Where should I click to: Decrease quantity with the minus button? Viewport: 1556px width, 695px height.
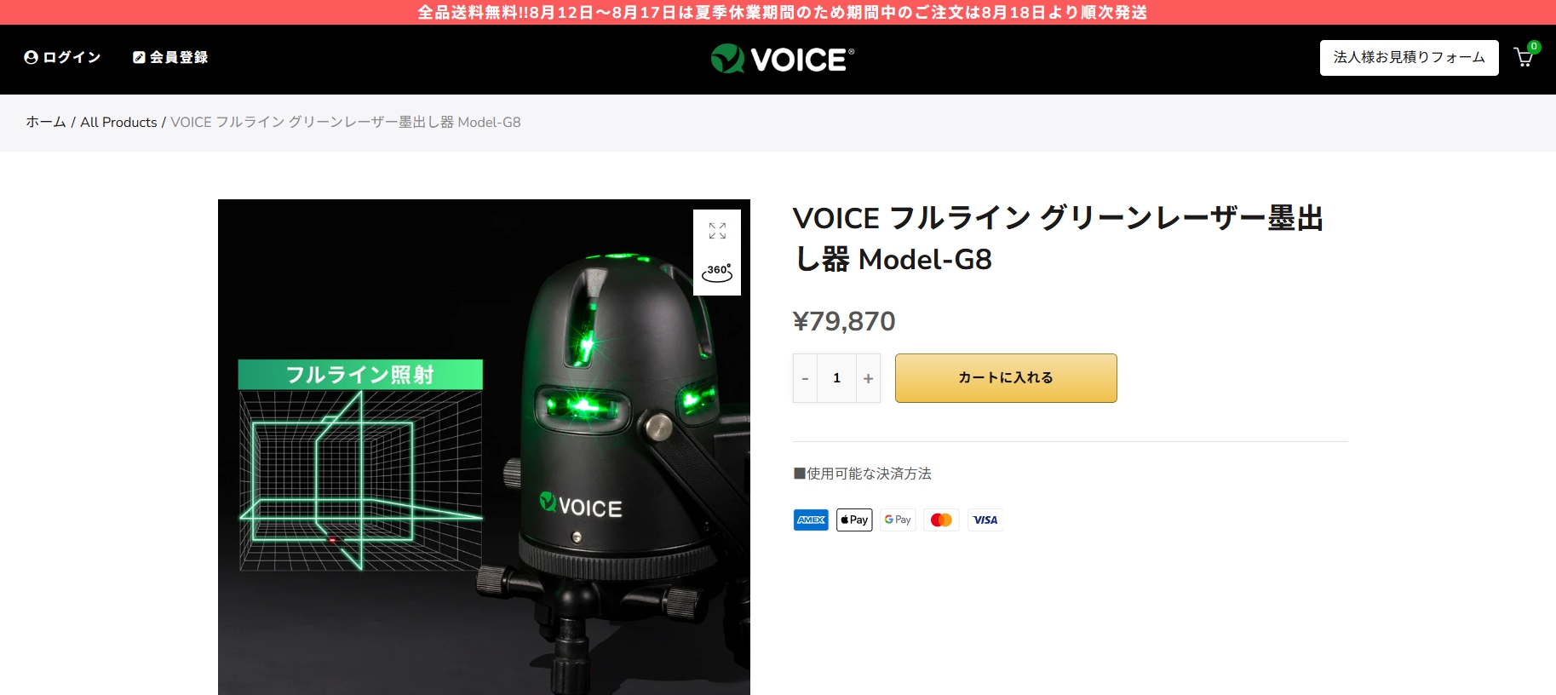pyautogui.click(x=805, y=378)
